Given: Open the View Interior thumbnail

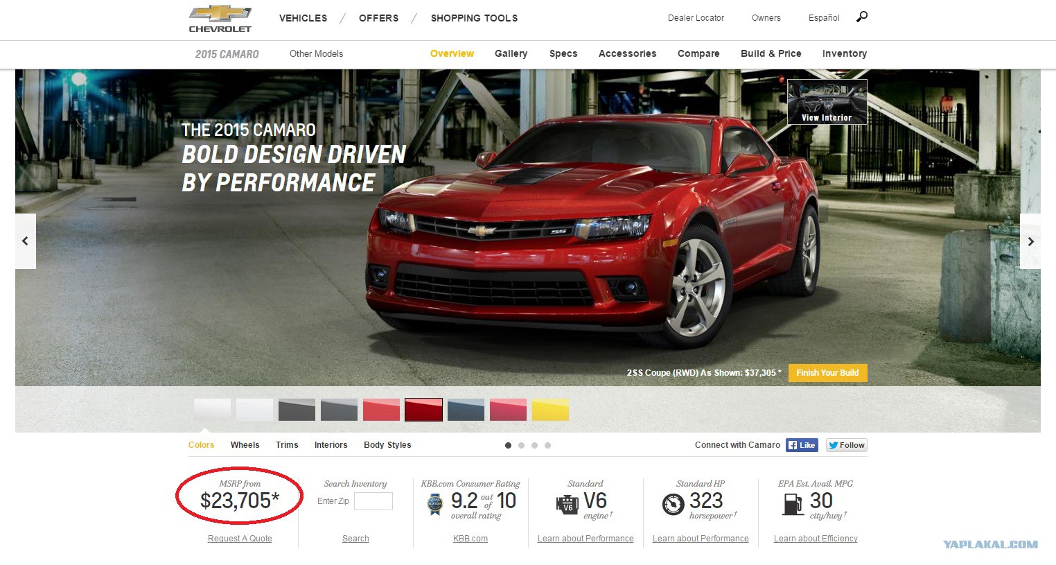Looking at the screenshot, I should point(827,102).
